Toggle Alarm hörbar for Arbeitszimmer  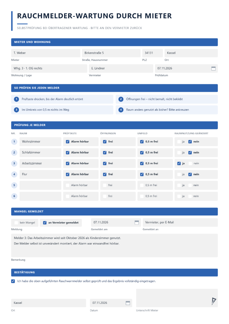pyautogui.click(x=67, y=164)
